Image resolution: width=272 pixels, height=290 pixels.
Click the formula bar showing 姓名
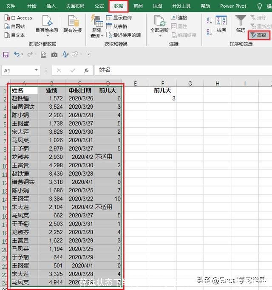click(183, 70)
